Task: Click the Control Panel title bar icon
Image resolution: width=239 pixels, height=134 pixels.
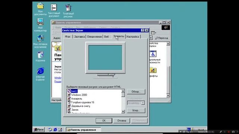Action: point(53,22)
